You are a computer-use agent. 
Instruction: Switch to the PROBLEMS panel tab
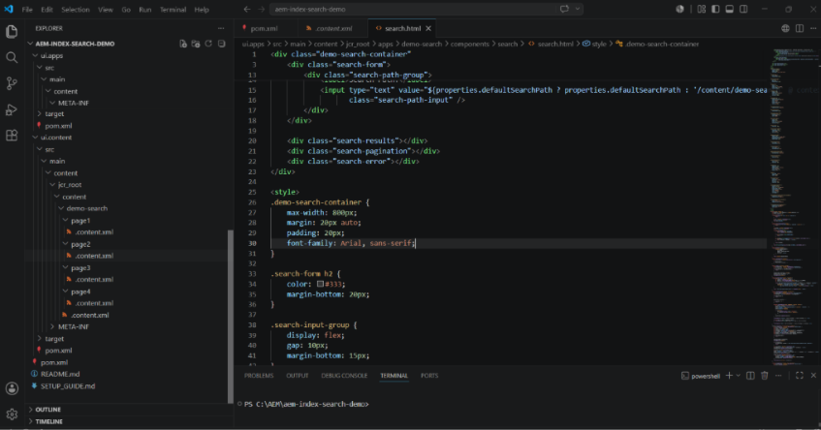pyautogui.click(x=259, y=376)
